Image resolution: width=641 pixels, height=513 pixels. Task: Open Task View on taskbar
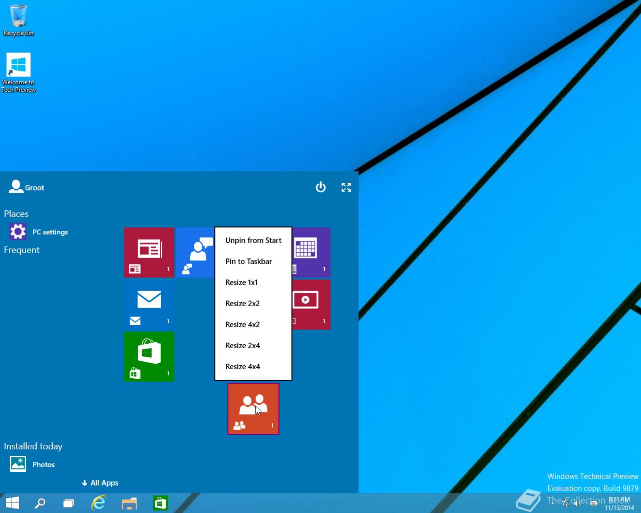(x=69, y=503)
